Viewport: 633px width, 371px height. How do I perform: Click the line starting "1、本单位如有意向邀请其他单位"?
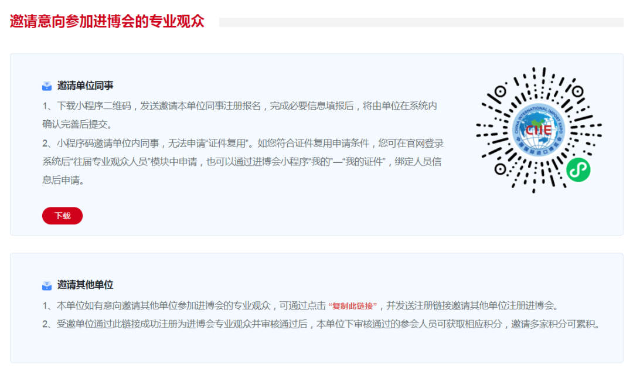301,305
